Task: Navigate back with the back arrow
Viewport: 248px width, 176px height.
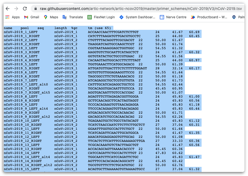Action: (7, 8)
